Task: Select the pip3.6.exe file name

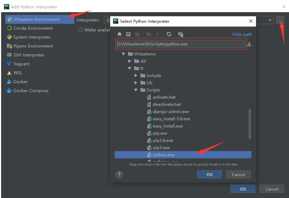Action: click(x=163, y=140)
